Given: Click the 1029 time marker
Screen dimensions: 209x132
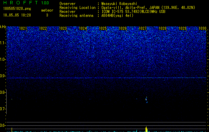Looking at the screenshot, I should point(183,28).
